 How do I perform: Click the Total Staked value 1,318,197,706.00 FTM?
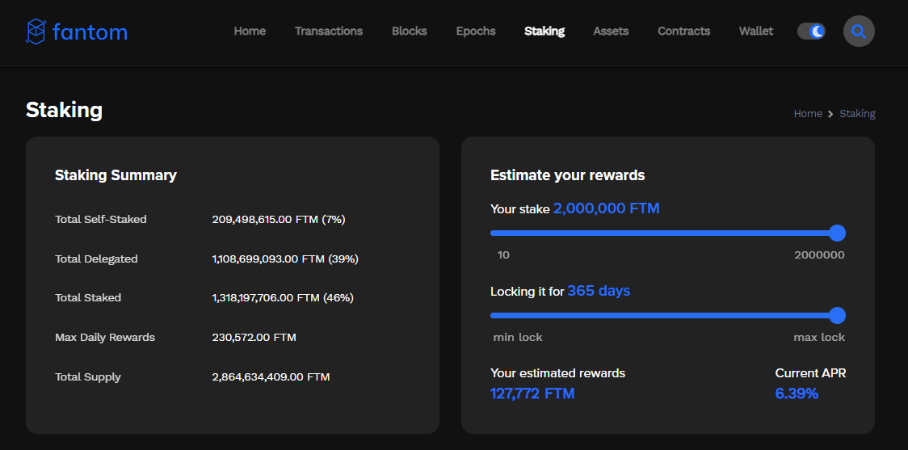[x=283, y=297]
